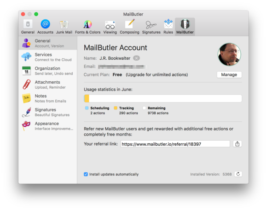Image resolution: width=267 pixels, height=210 pixels.
Task: Click the J.R. Bookwalter name
Action: pos(115,58)
